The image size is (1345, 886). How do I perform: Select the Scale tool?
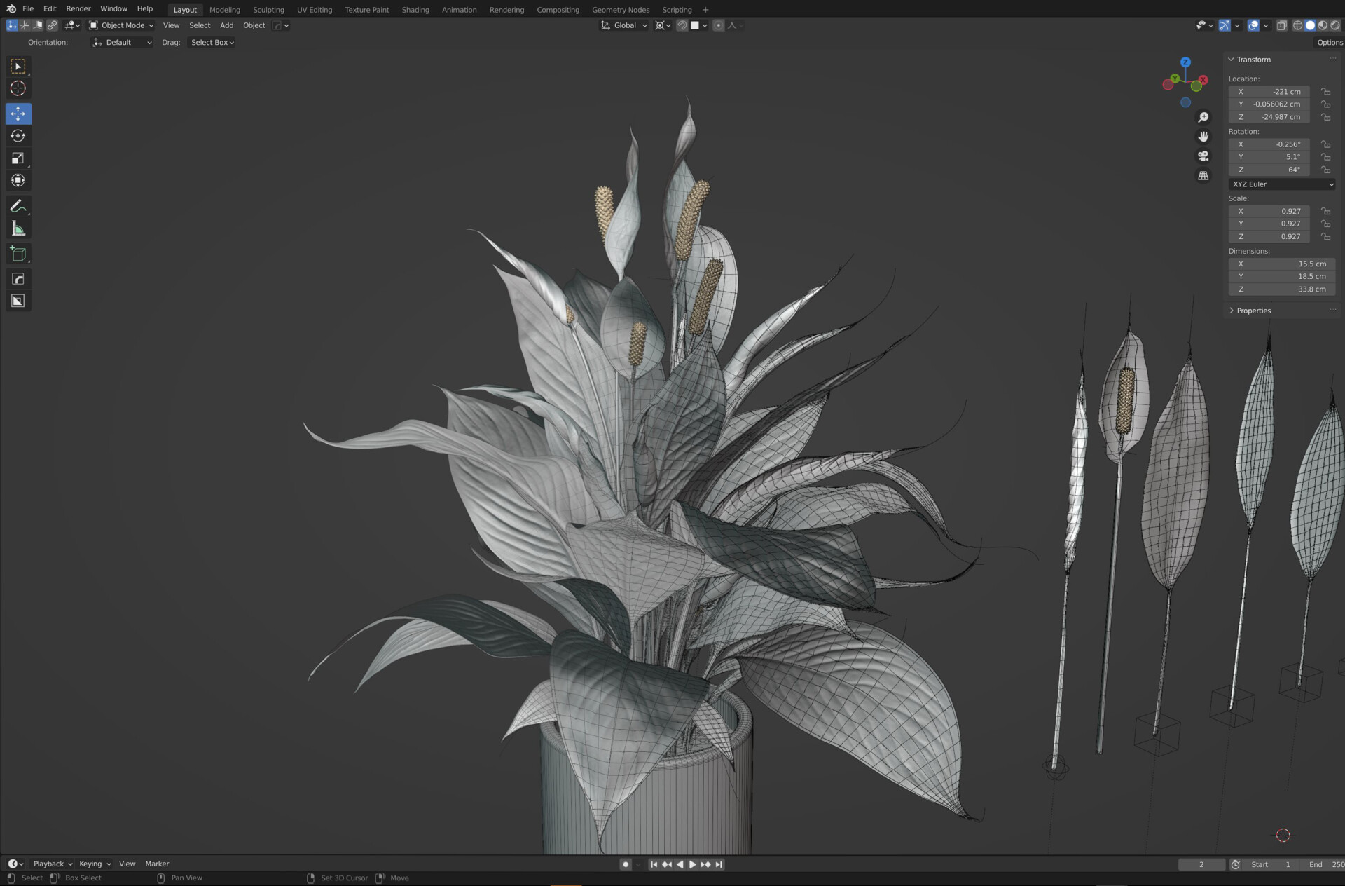[18, 158]
